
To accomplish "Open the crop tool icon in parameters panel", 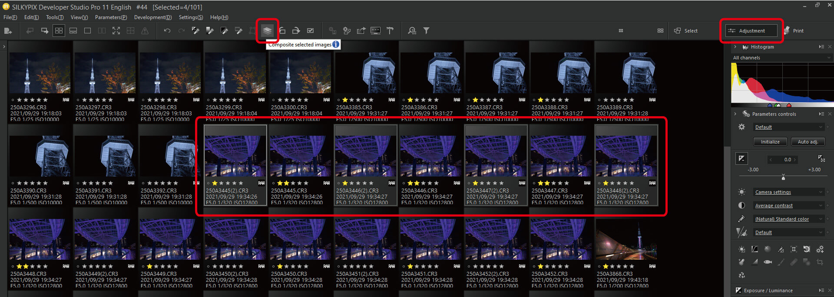I will 820,262.
